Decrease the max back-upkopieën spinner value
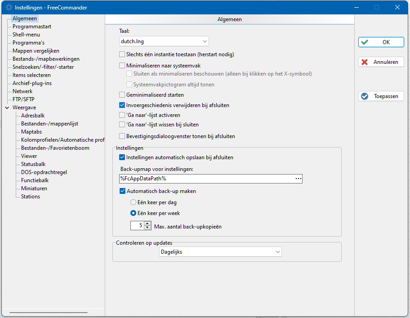The width and height of the screenshot is (410, 318). [147, 228]
